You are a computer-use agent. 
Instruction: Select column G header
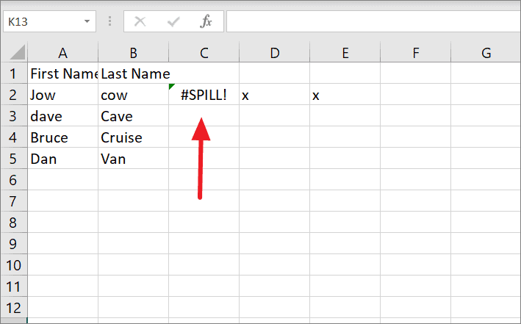coord(486,52)
